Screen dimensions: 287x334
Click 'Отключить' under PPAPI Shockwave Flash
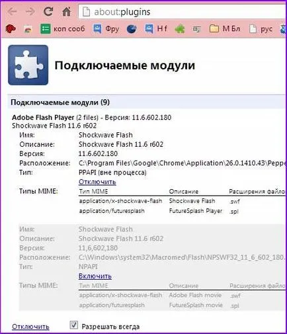(x=97, y=182)
